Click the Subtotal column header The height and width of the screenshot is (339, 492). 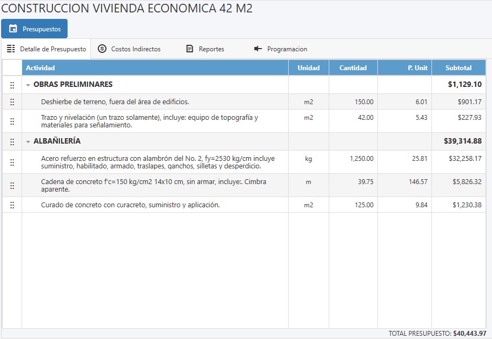[458, 68]
